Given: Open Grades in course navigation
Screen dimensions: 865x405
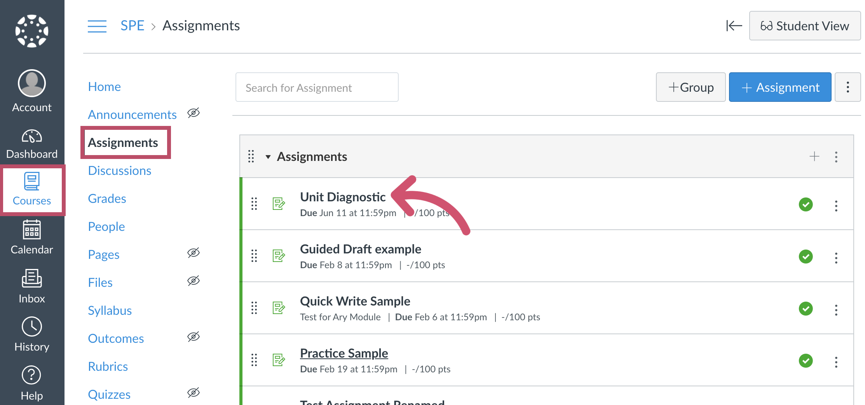Looking at the screenshot, I should [x=107, y=199].
